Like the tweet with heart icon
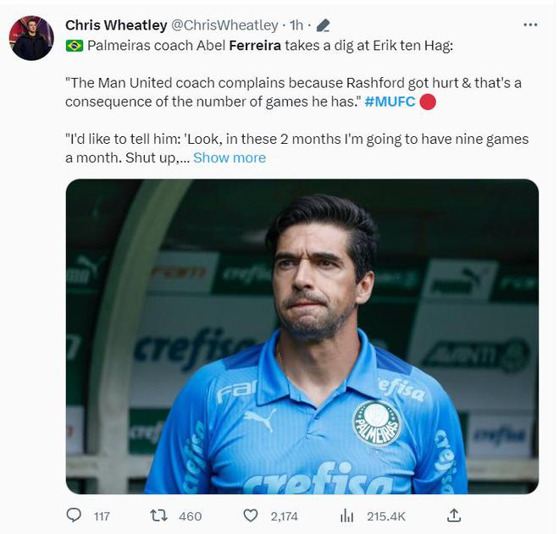Screen dimensions: 559x534 click(x=250, y=515)
